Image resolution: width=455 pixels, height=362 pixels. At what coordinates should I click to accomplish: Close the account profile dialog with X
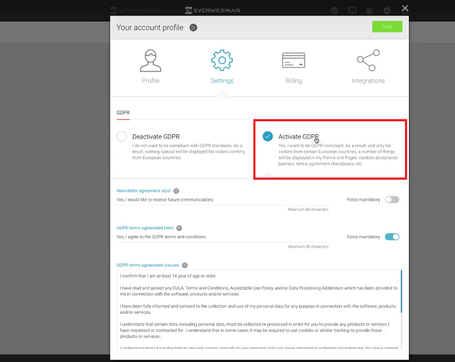point(405,9)
